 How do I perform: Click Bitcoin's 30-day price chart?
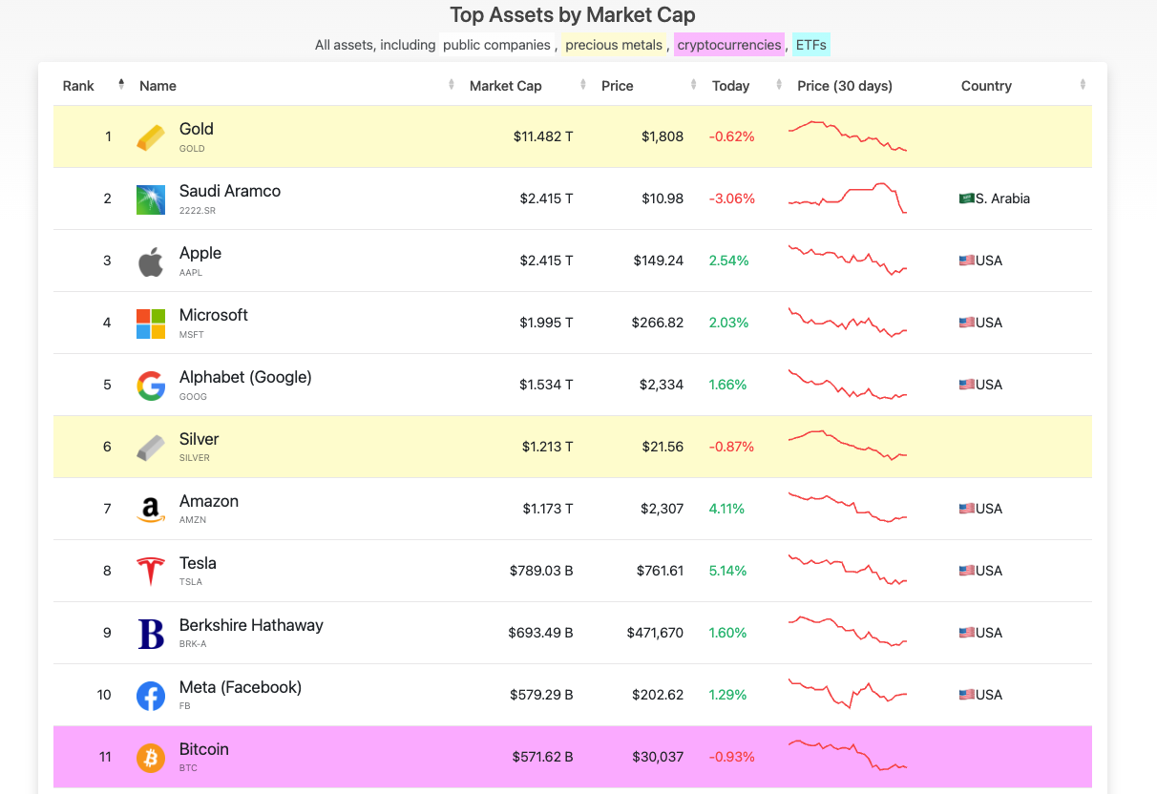point(848,757)
